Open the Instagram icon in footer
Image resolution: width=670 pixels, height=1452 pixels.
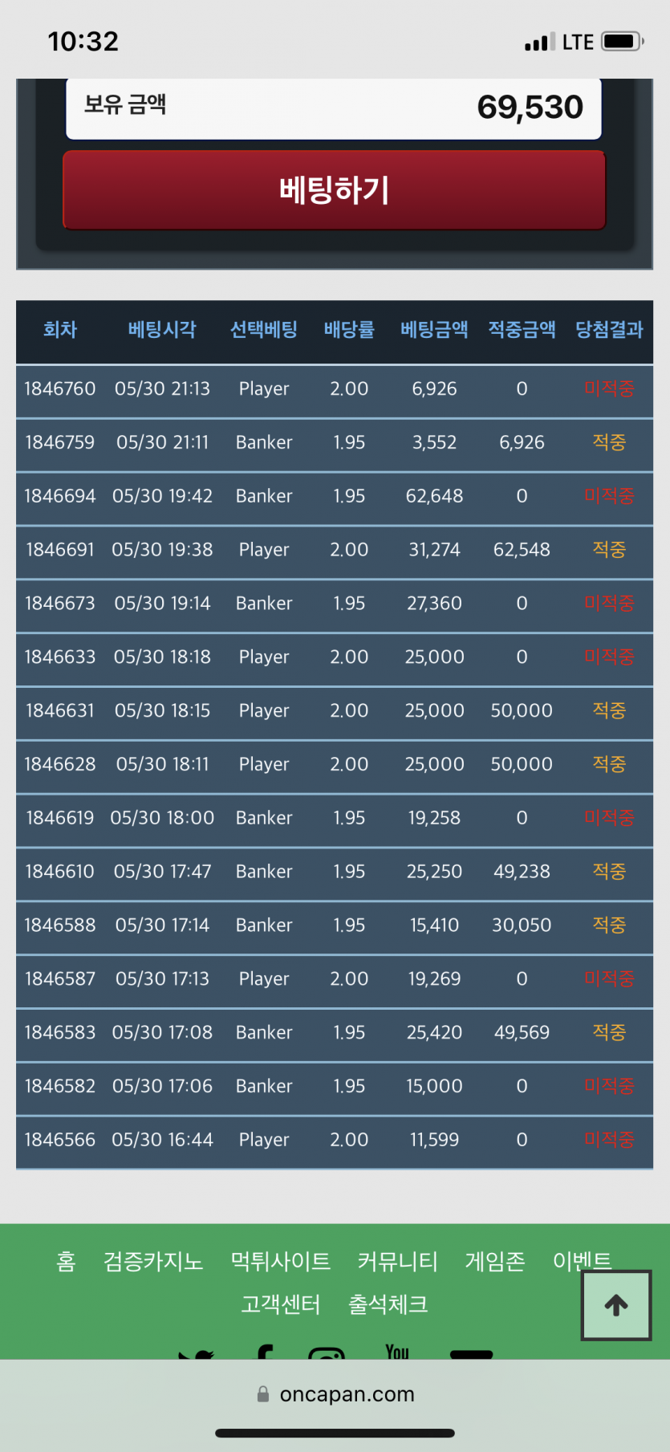click(x=327, y=1353)
